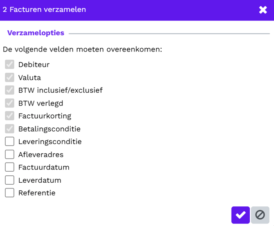Click the "Afleveradres" label text

[x=41, y=154]
